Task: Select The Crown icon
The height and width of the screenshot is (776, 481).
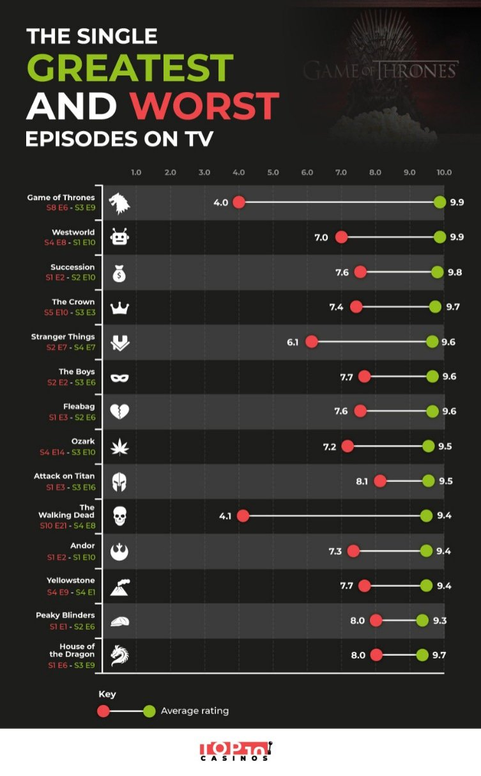Action: (119, 308)
